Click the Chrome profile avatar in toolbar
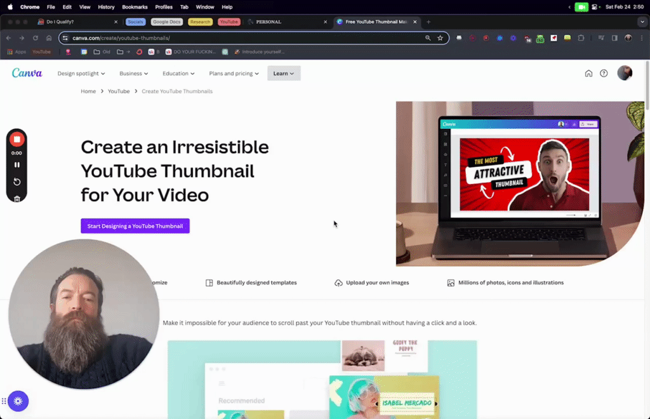Screen dimensions: 650x419 (x=628, y=37)
